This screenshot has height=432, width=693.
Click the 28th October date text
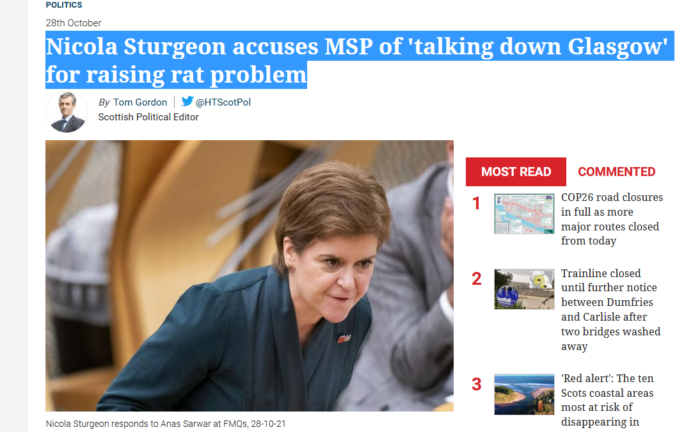(x=74, y=23)
